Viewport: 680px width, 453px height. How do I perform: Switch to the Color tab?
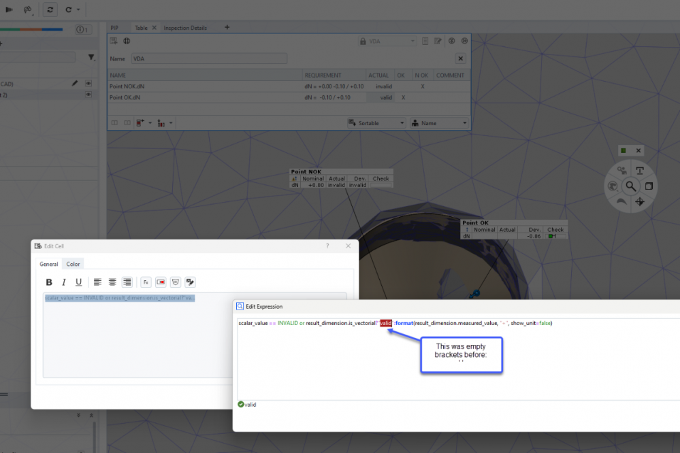tap(73, 264)
